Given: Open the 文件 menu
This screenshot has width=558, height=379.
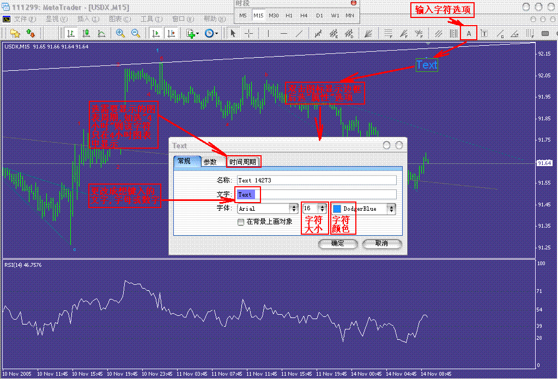Looking at the screenshot, I should pyautogui.click(x=25, y=19).
